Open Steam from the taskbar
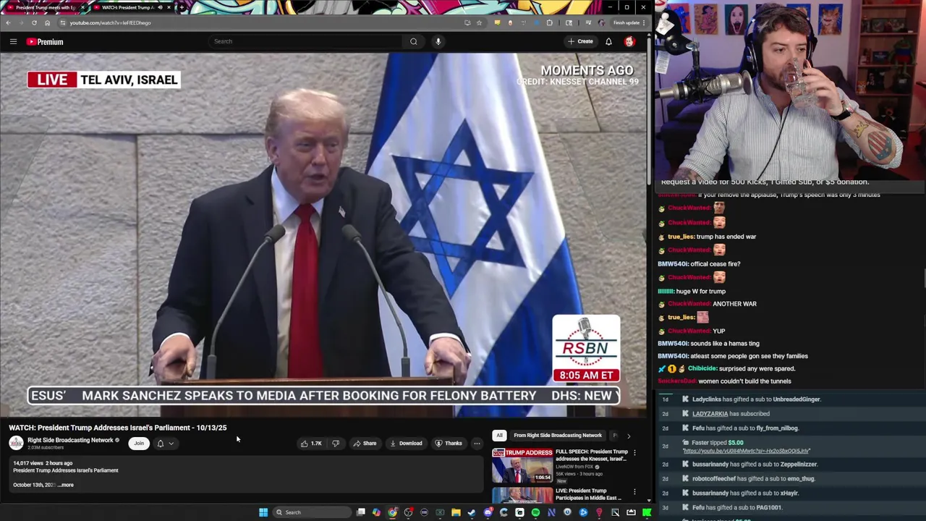The image size is (926, 521). (471, 512)
